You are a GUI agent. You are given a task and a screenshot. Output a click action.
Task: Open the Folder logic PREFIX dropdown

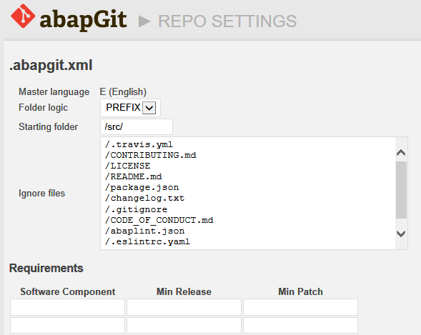tap(131, 108)
